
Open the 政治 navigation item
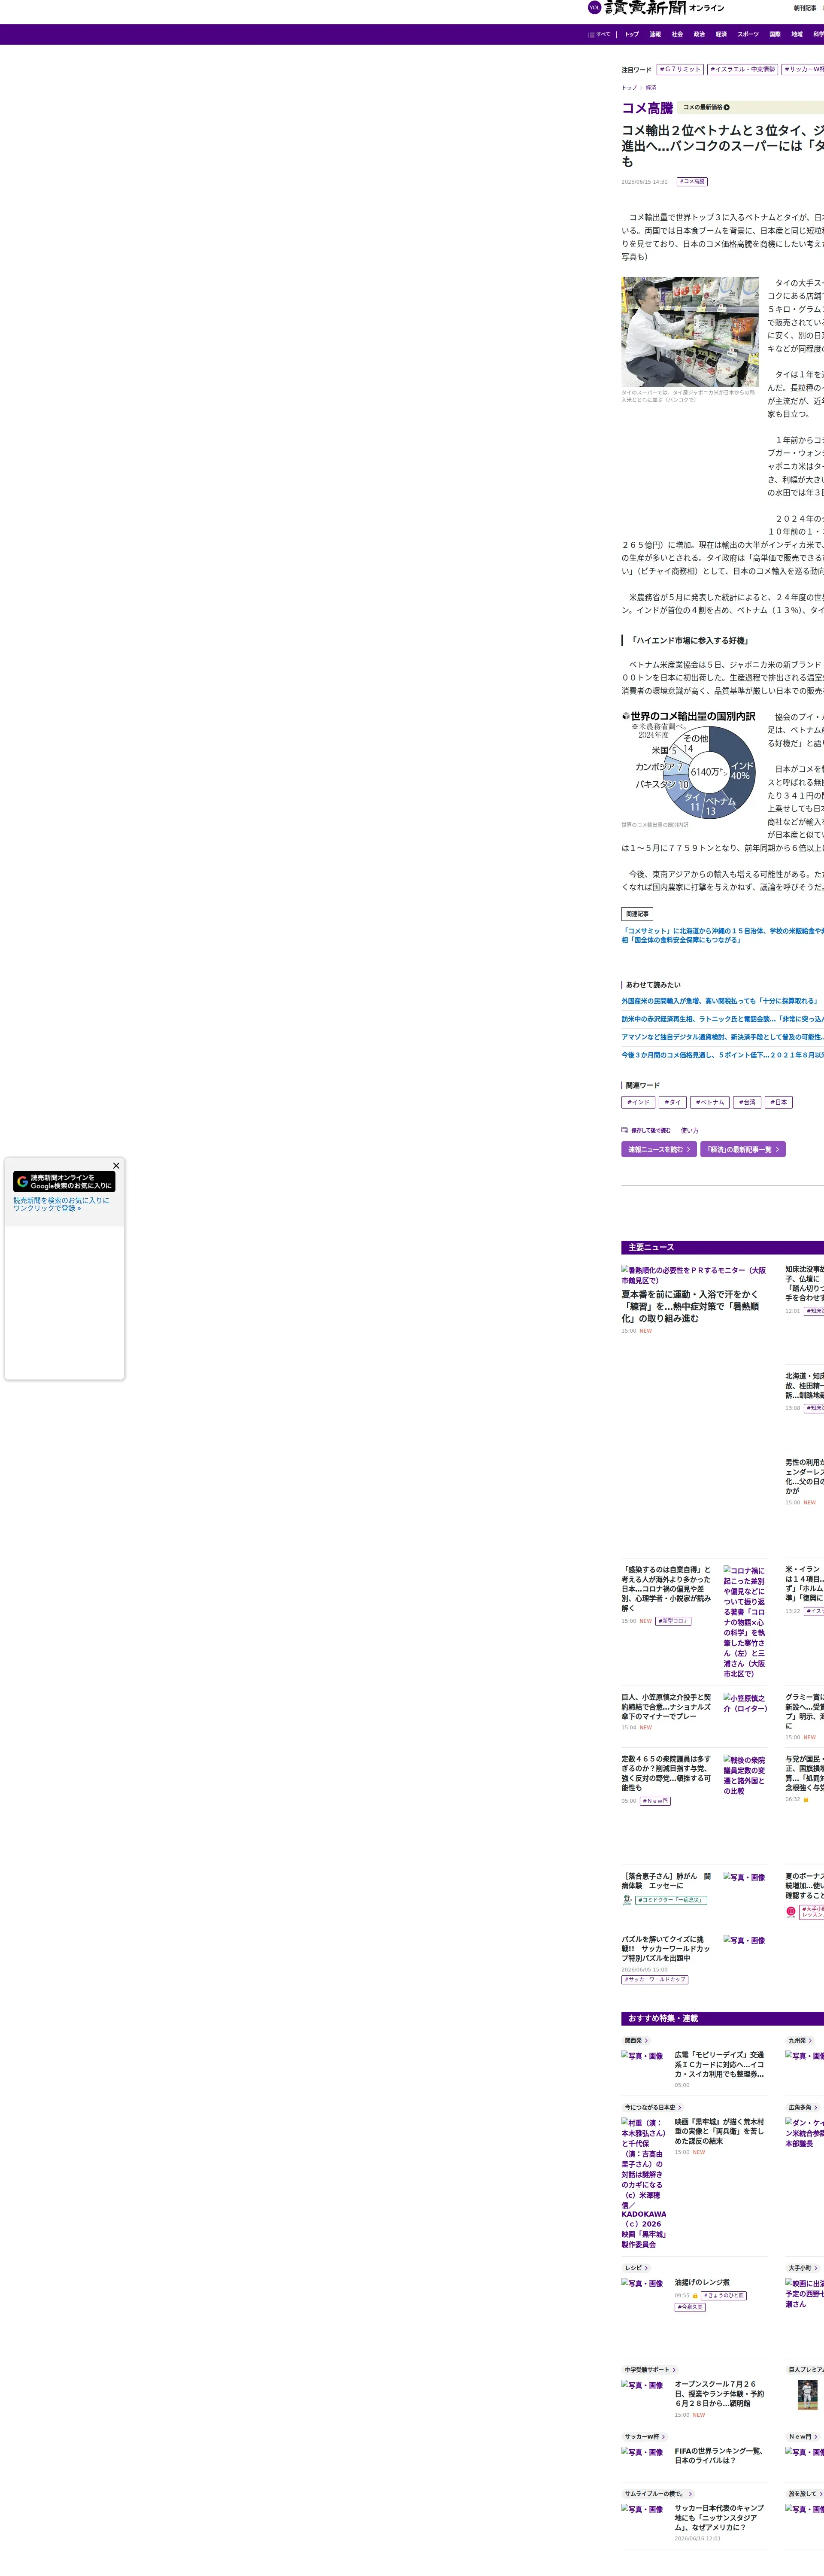click(x=699, y=34)
